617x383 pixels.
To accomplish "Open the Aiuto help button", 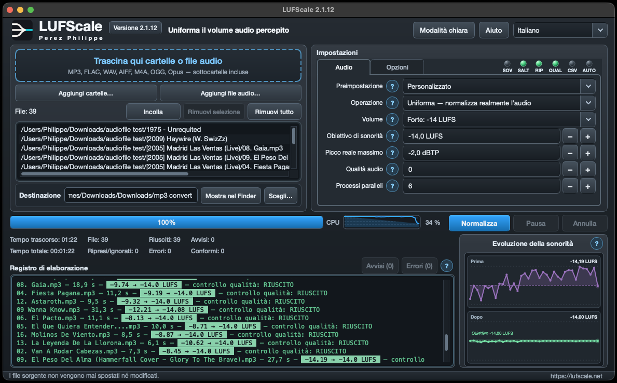I will pyautogui.click(x=493, y=30).
